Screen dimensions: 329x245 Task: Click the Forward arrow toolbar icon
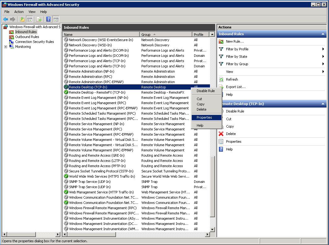pyautogui.click(x=13, y=19)
